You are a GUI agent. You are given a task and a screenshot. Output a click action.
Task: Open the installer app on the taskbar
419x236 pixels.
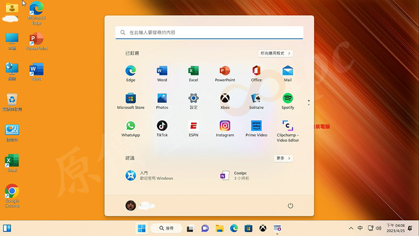pos(278,228)
